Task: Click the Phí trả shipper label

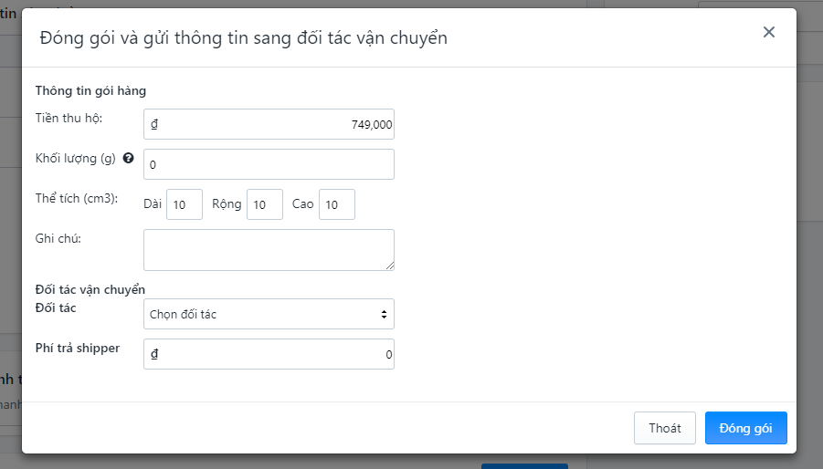Action: click(78, 348)
